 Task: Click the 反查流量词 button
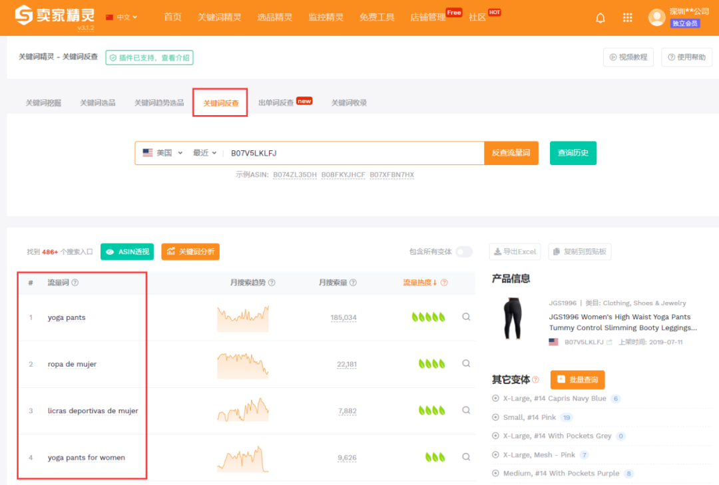pyautogui.click(x=511, y=153)
